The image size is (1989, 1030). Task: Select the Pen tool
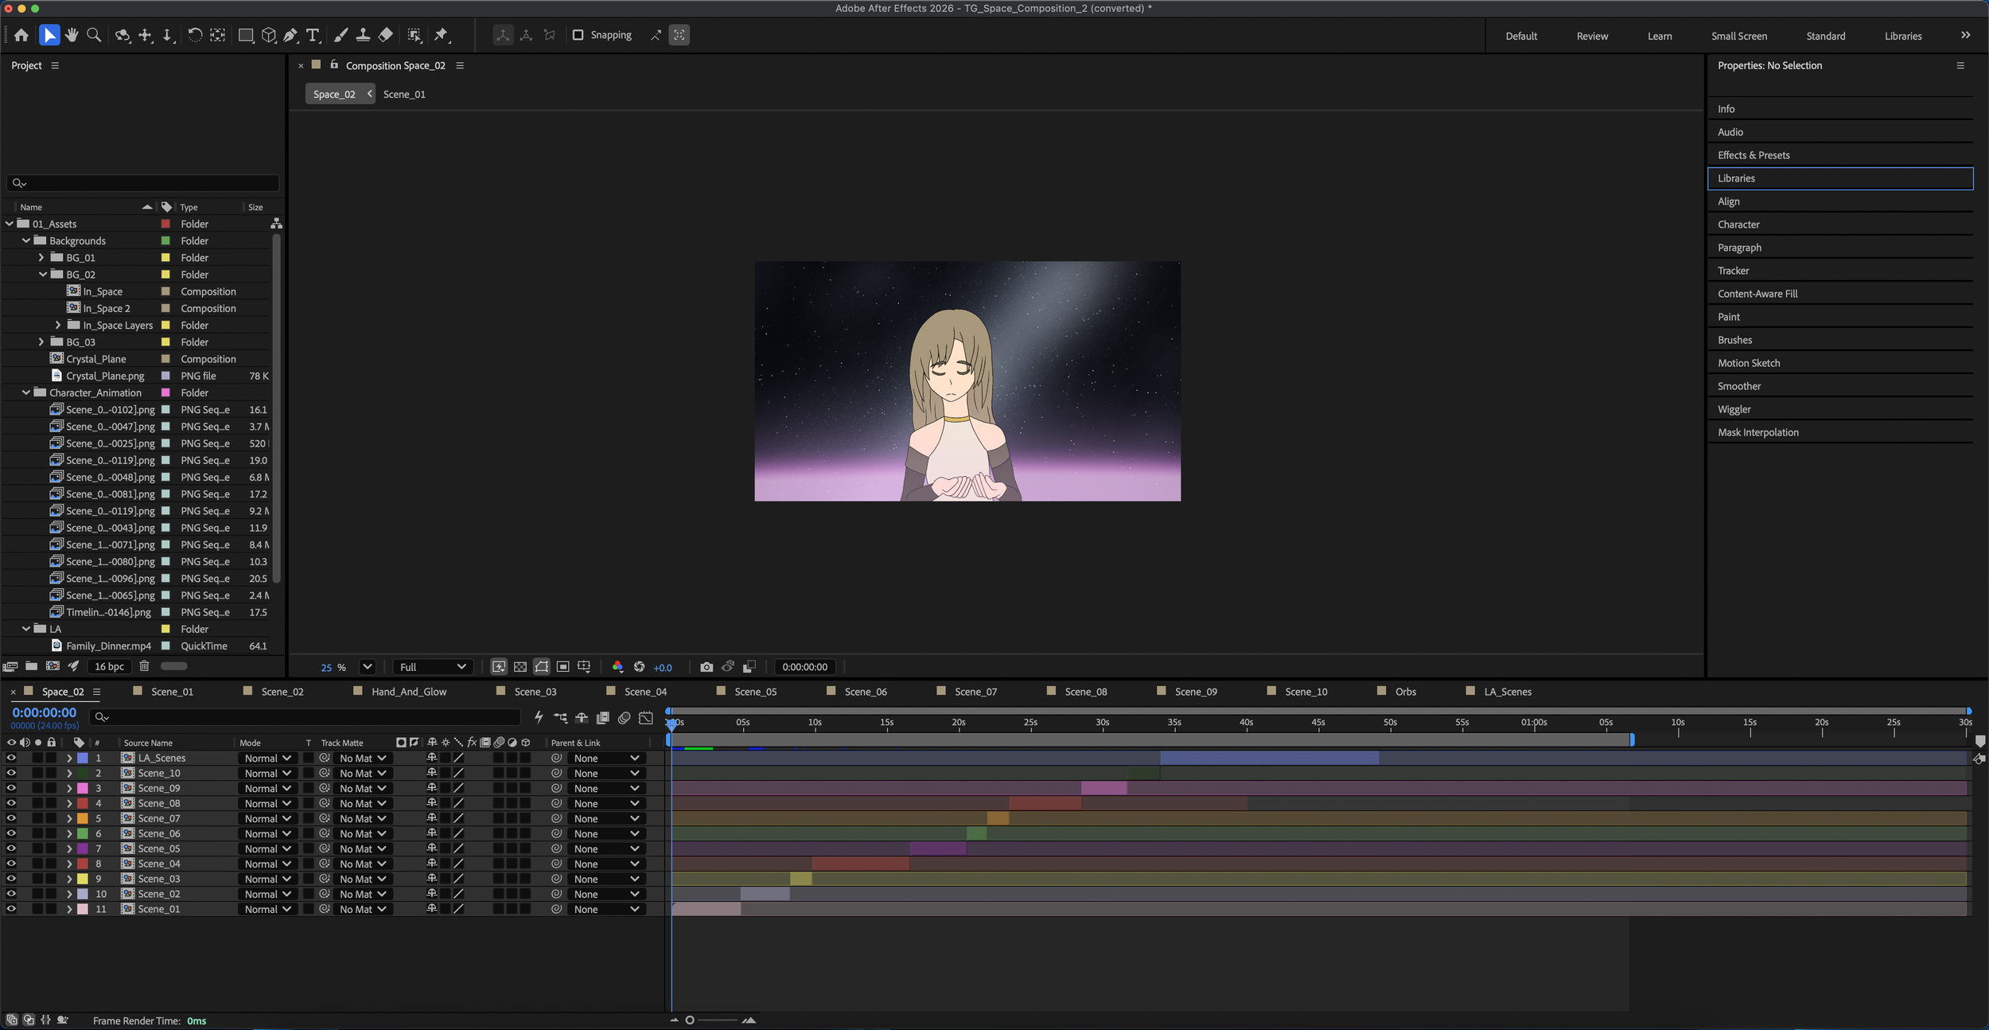(290, 35)
